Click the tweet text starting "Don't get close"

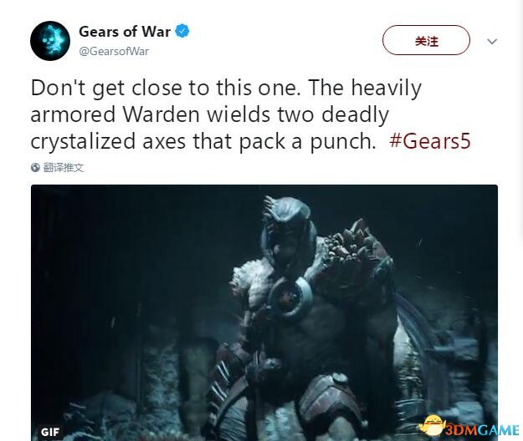tap(250, 114)
